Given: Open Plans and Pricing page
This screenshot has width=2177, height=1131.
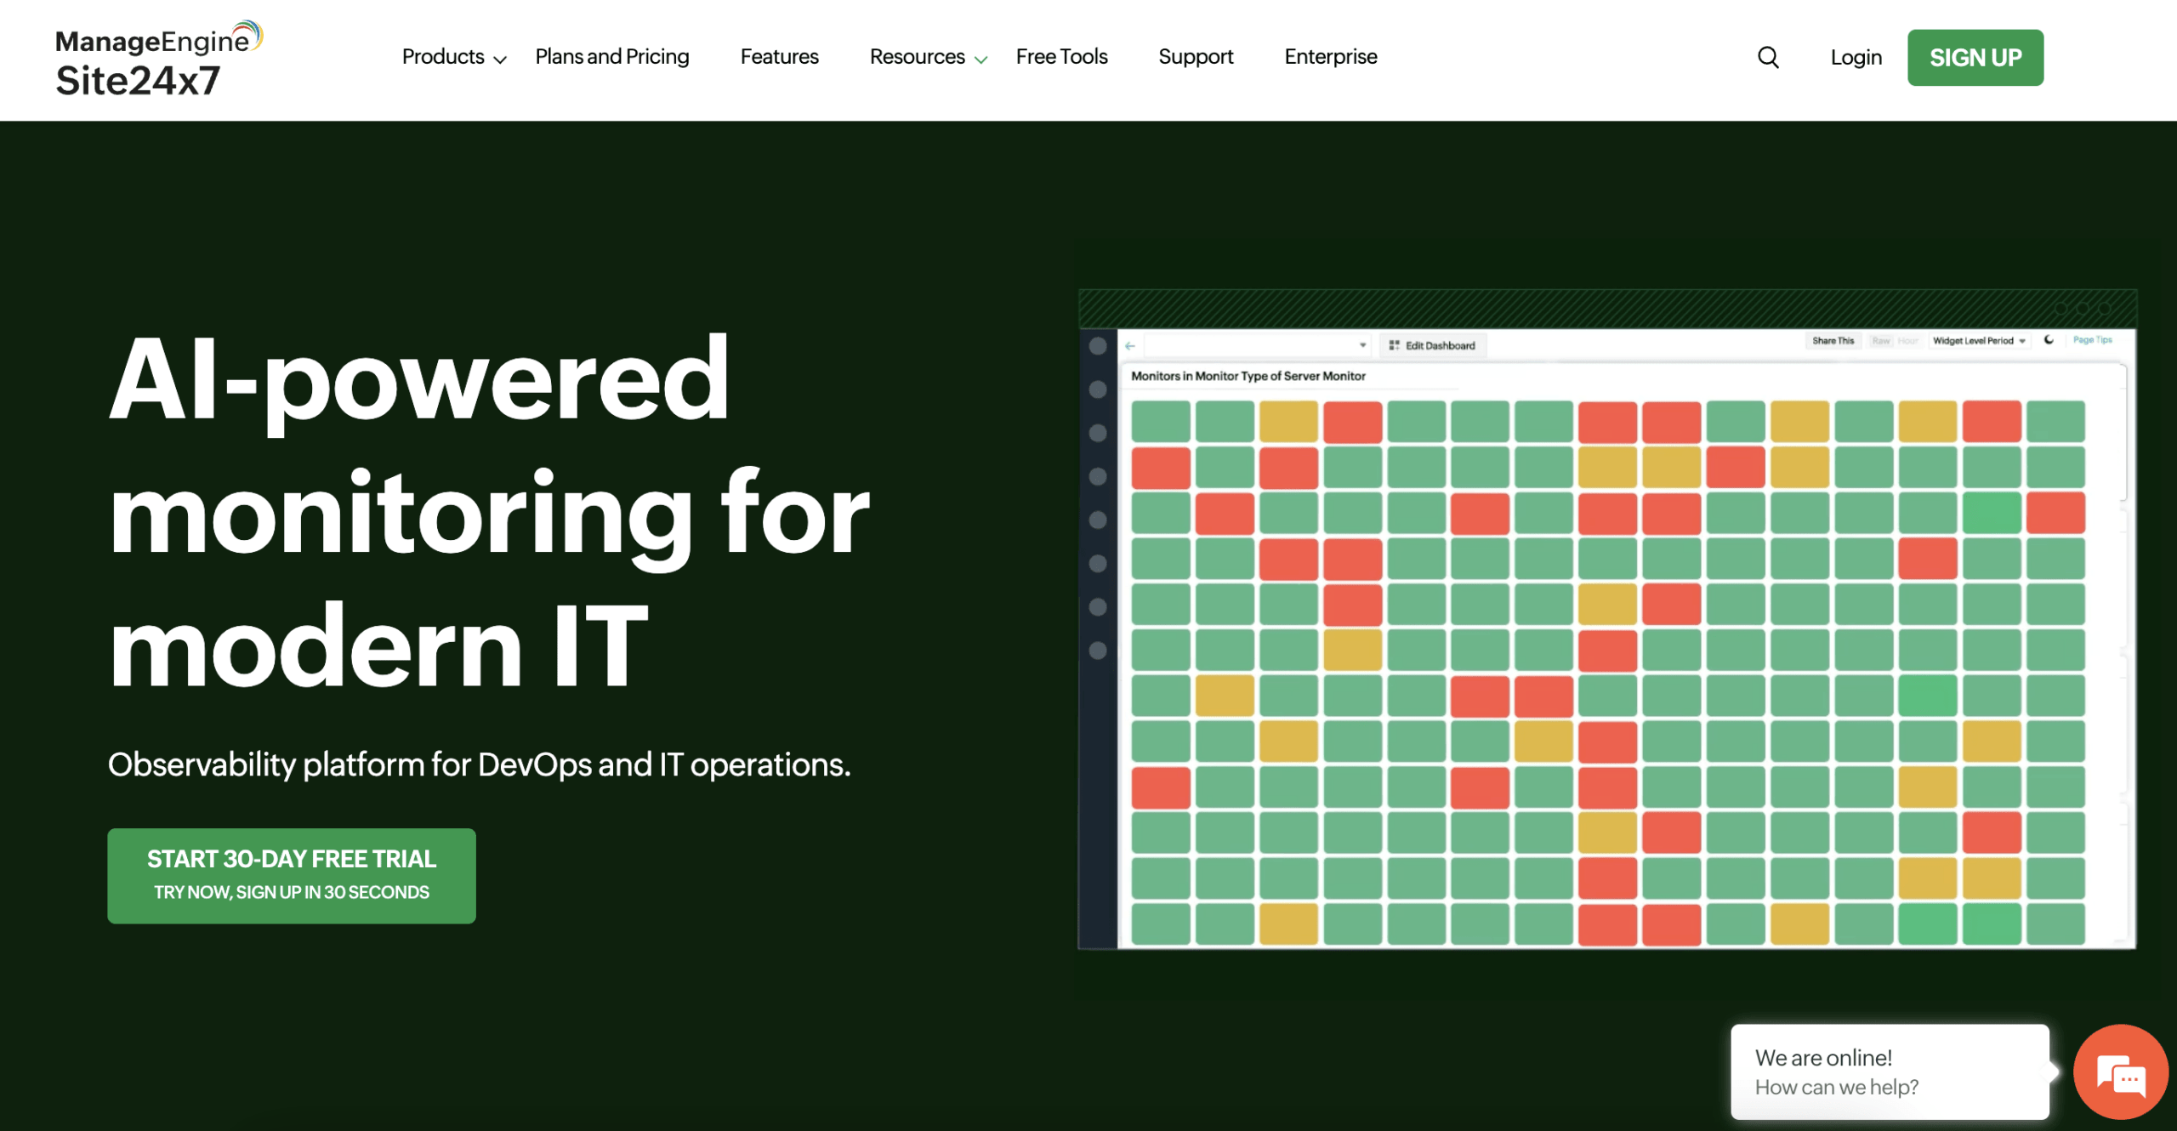Looking at the screenshot, I should (611, 57).
